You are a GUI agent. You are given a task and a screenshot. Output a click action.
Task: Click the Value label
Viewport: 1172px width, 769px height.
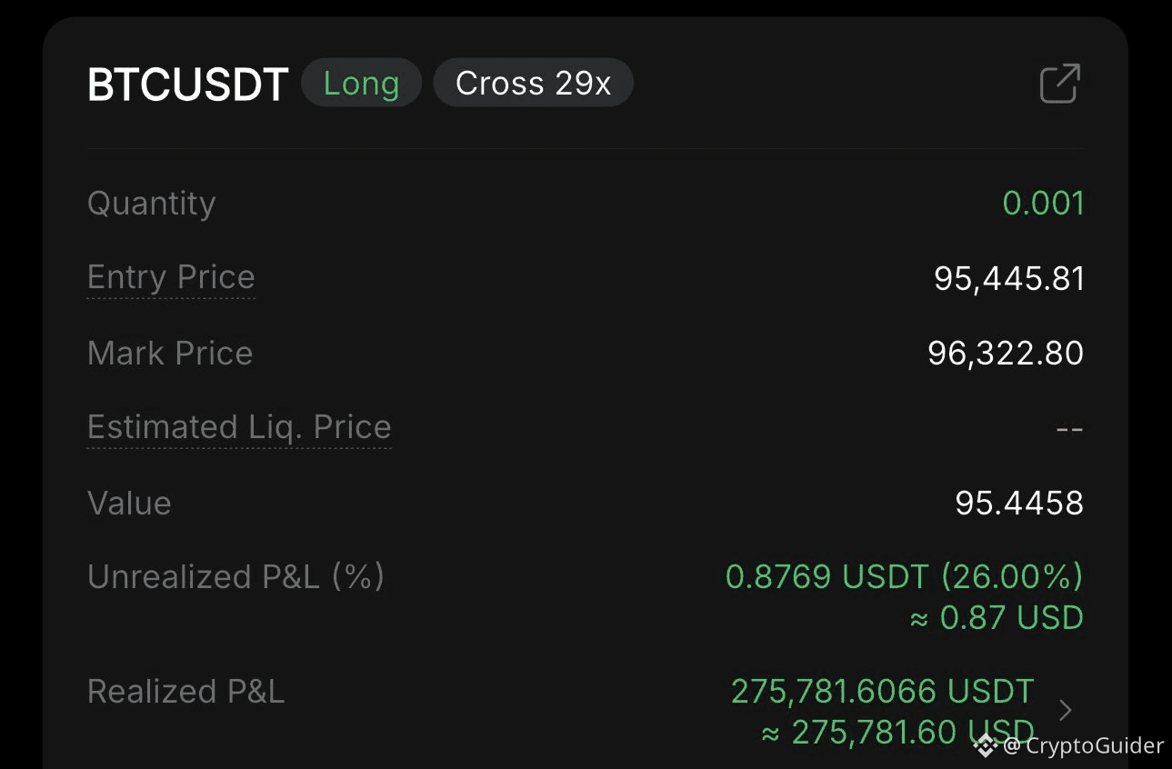pyautogui.click(x=129, y=503)
